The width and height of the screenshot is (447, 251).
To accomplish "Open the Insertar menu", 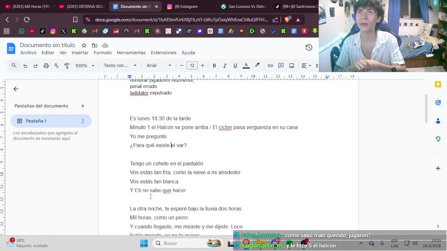I will (80, 53).
